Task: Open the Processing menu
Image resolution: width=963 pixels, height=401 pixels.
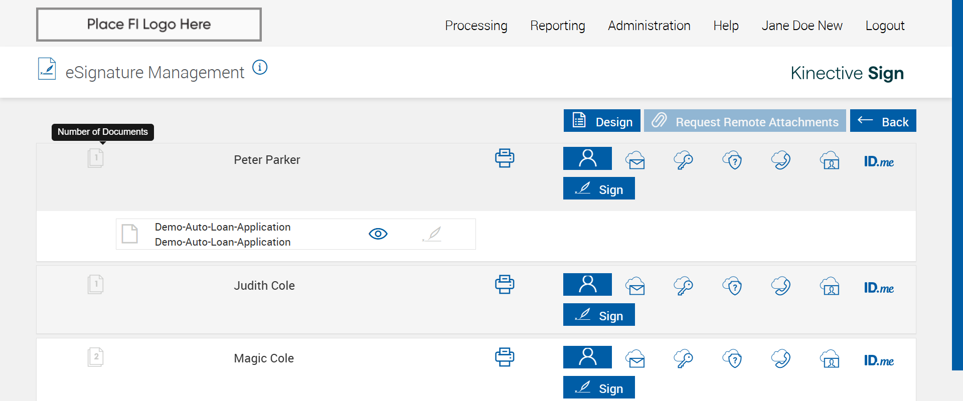Action: (476, 26)
